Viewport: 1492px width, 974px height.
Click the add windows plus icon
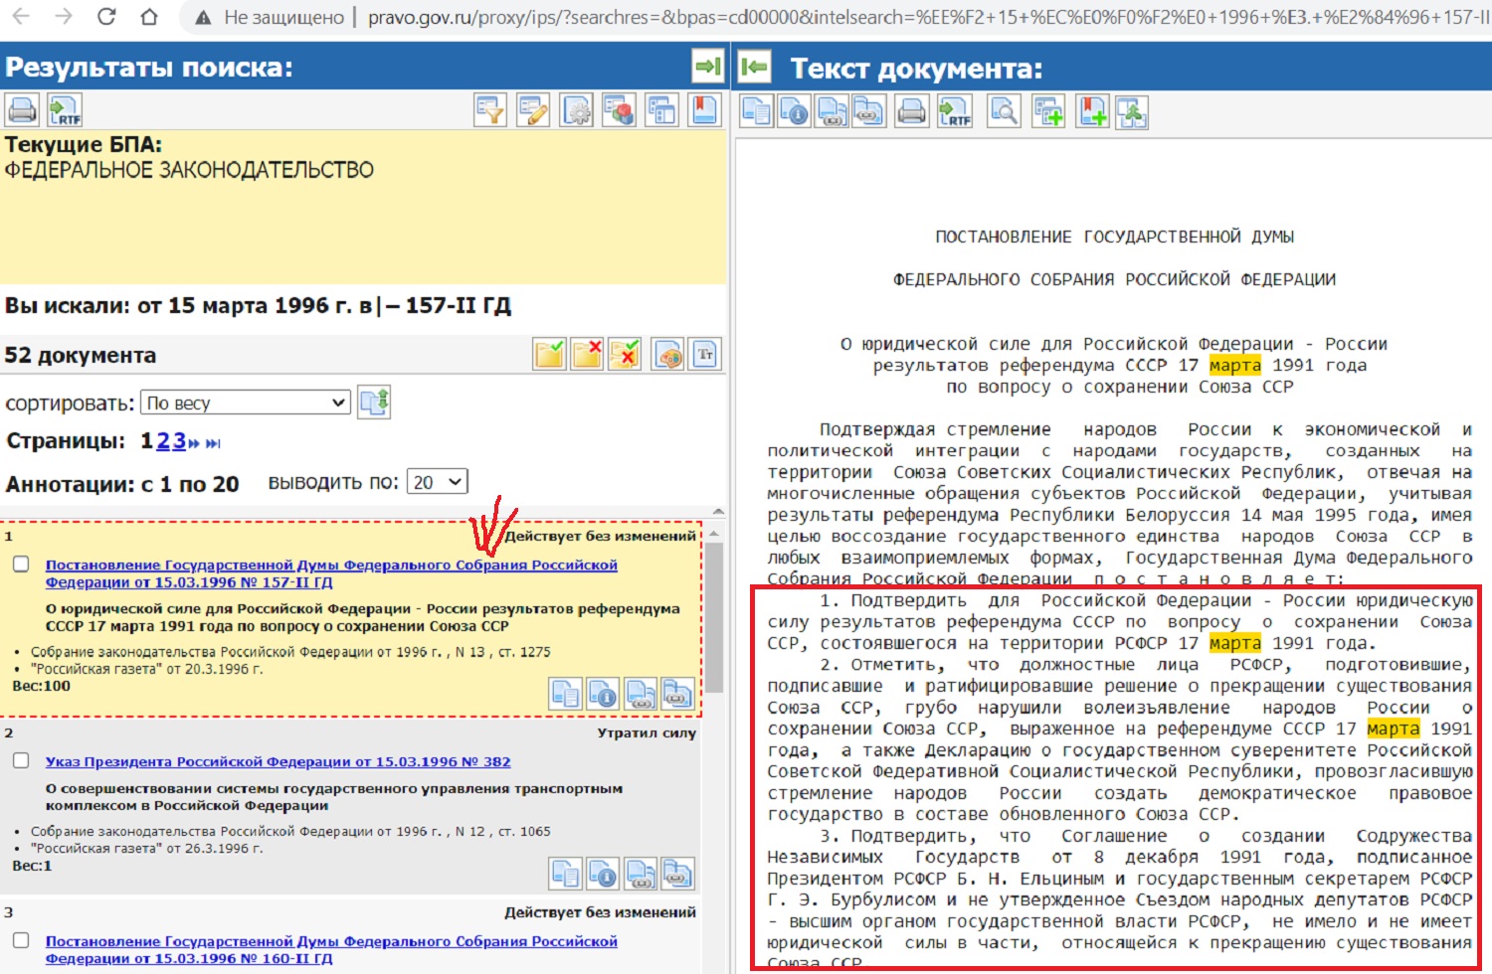pos(1048,111)
